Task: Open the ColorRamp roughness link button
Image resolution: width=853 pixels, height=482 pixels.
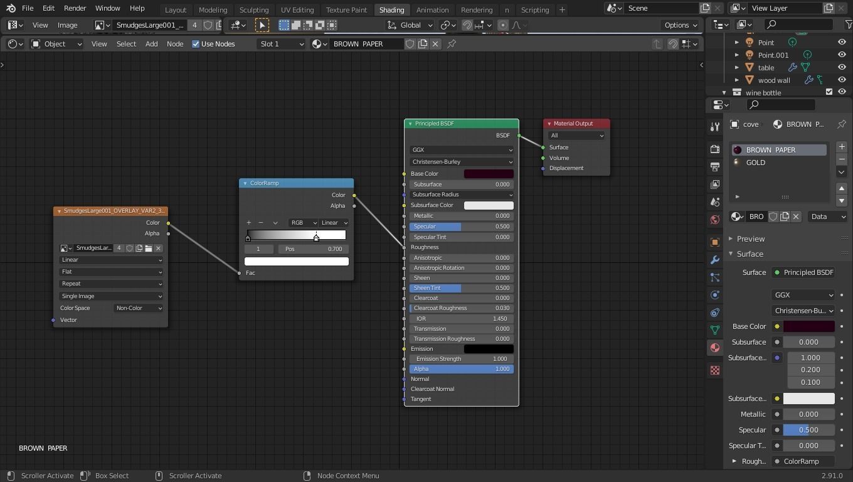Action: [803, 461]
